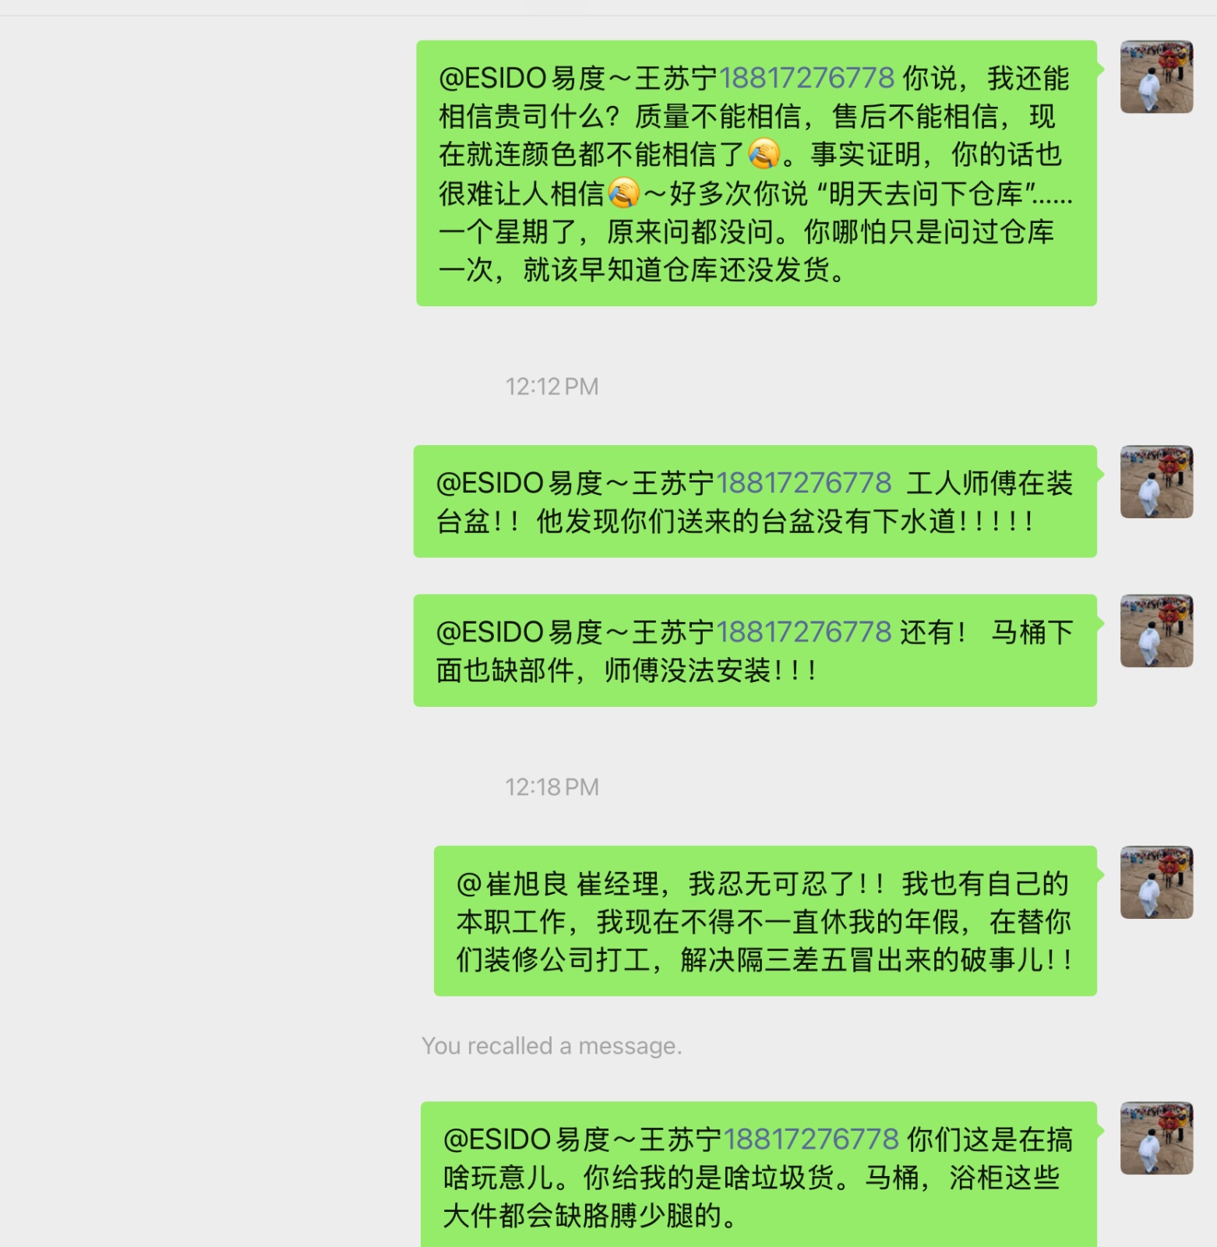This screenshot has width=1217, height=1247.
Task: Click avatar beside first long message
Action: coord(1157,77)
